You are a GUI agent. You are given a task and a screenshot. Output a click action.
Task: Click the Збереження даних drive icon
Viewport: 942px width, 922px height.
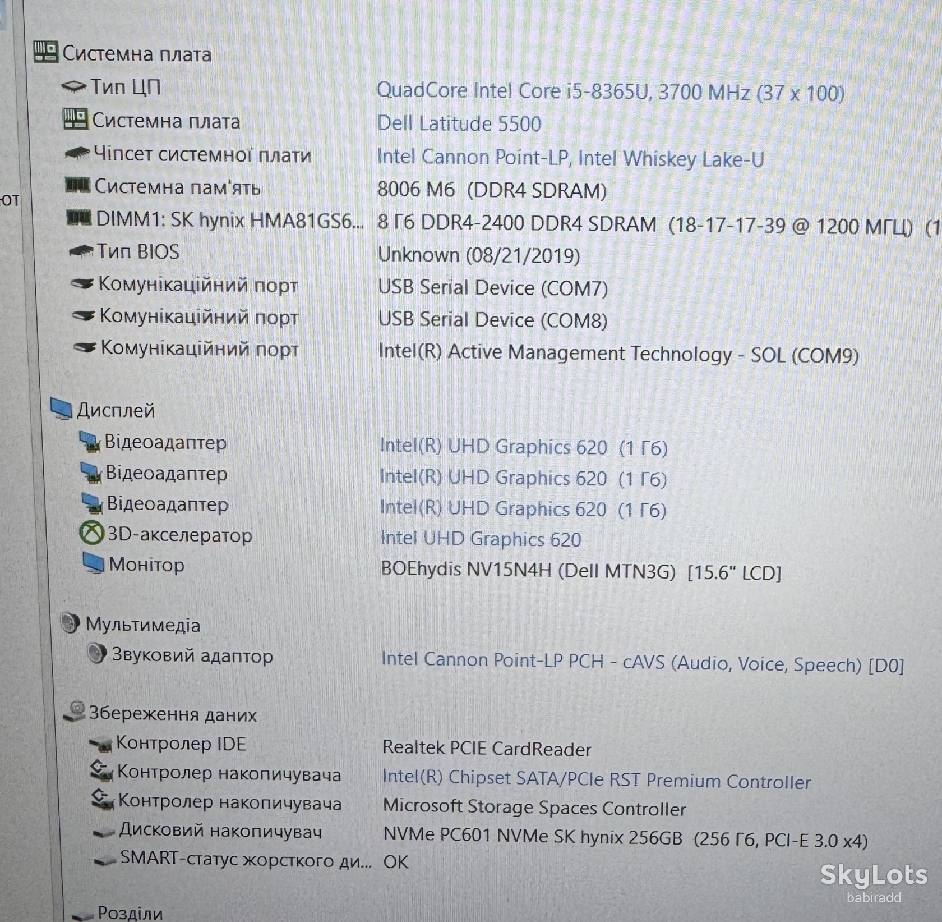point(74,712)
